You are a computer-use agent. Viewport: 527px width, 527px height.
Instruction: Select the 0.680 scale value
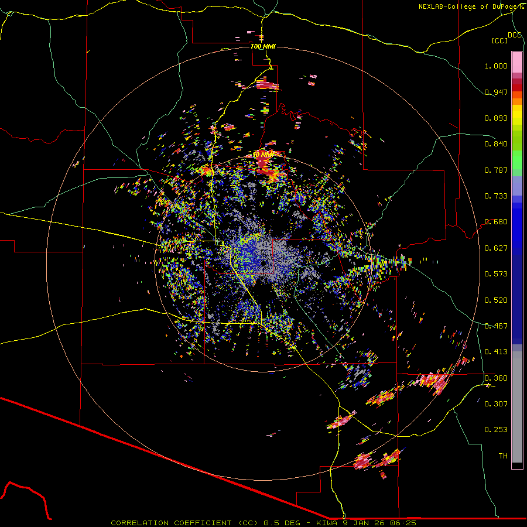[496, 222]
